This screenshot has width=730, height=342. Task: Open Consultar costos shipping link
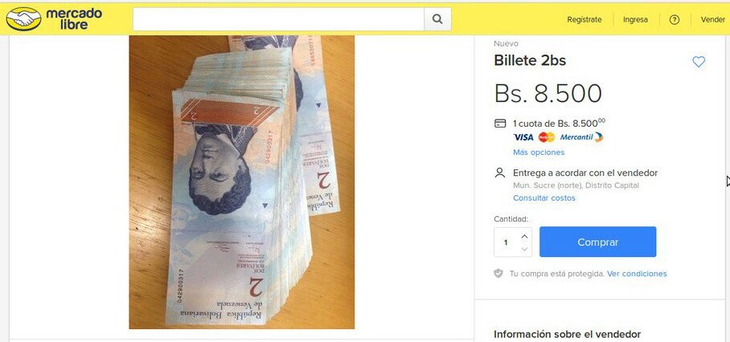[543, 198]
